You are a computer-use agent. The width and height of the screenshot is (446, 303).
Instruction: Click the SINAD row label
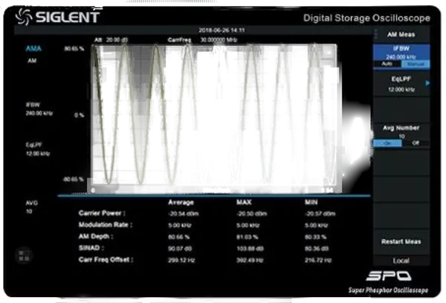91,248
